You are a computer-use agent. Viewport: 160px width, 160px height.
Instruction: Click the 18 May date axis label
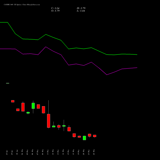click(73, 152)
